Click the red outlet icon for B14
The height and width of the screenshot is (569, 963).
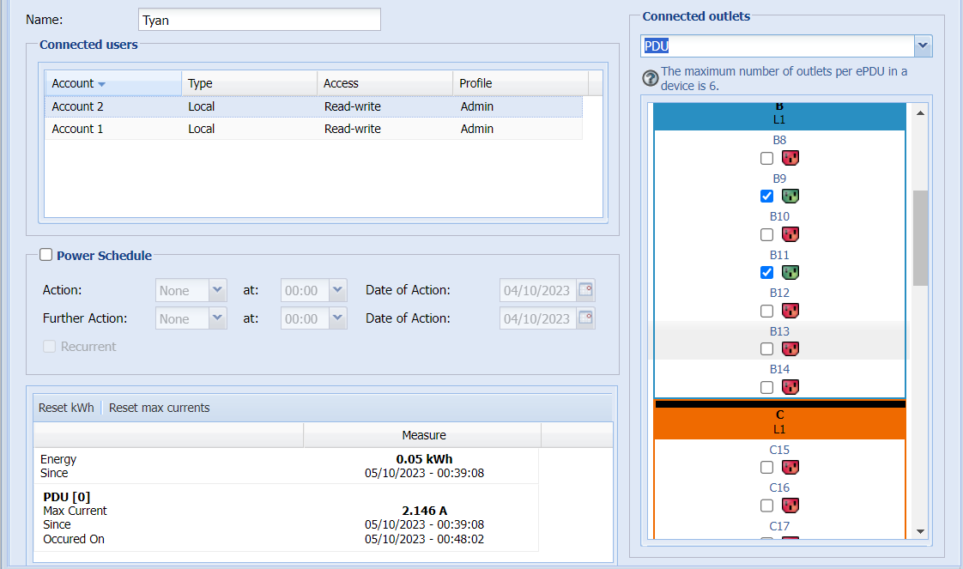click(x=790, y=387)
